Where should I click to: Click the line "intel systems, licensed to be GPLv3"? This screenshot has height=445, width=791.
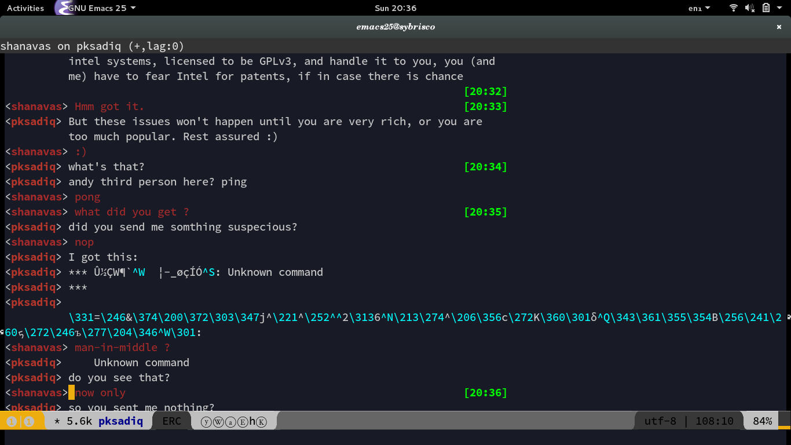(x=281, y=61)
